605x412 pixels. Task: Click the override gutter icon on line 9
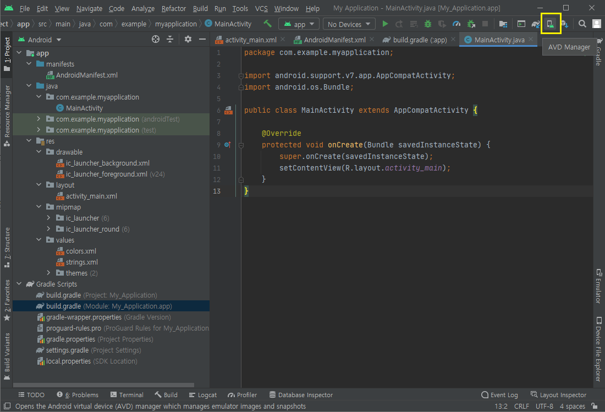228,145
